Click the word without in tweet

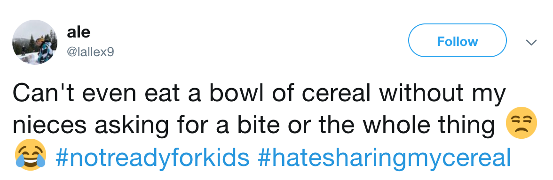click(x=423, y=93)
